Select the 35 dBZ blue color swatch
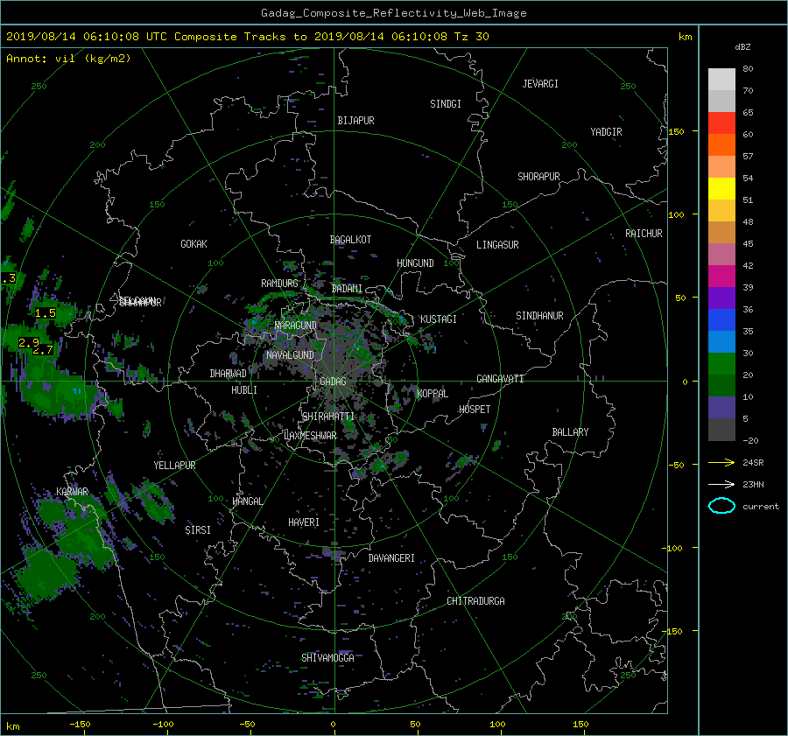The image size is (788, 736). [x=721, y=319]
